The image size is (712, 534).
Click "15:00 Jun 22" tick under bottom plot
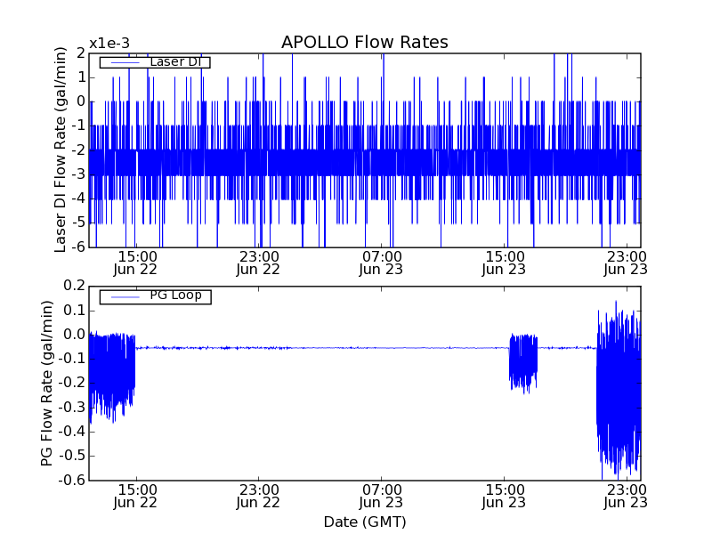(x=135, y=496)
